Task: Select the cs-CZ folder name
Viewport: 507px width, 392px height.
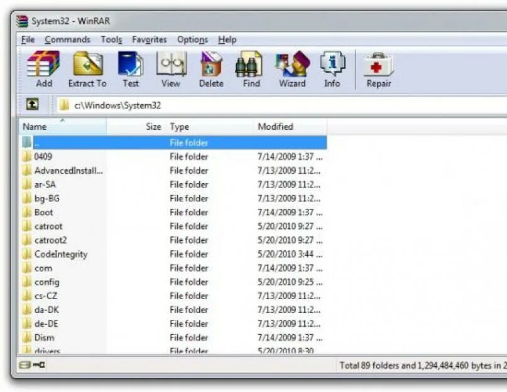Action: pos(46,296)
